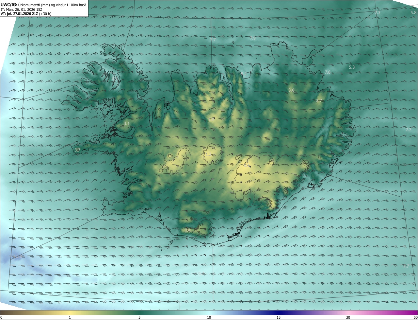Click the 5.8 value label on the map
Viewport: 418px width, 320px height.
tap(413, 13)
